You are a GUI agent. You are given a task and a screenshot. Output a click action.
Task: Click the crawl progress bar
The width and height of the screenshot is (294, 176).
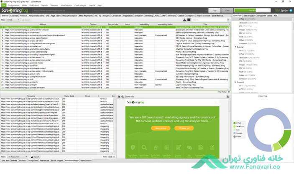pos(252,10)
